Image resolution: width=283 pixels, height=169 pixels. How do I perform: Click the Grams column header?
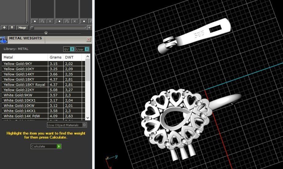click(56, 57)
